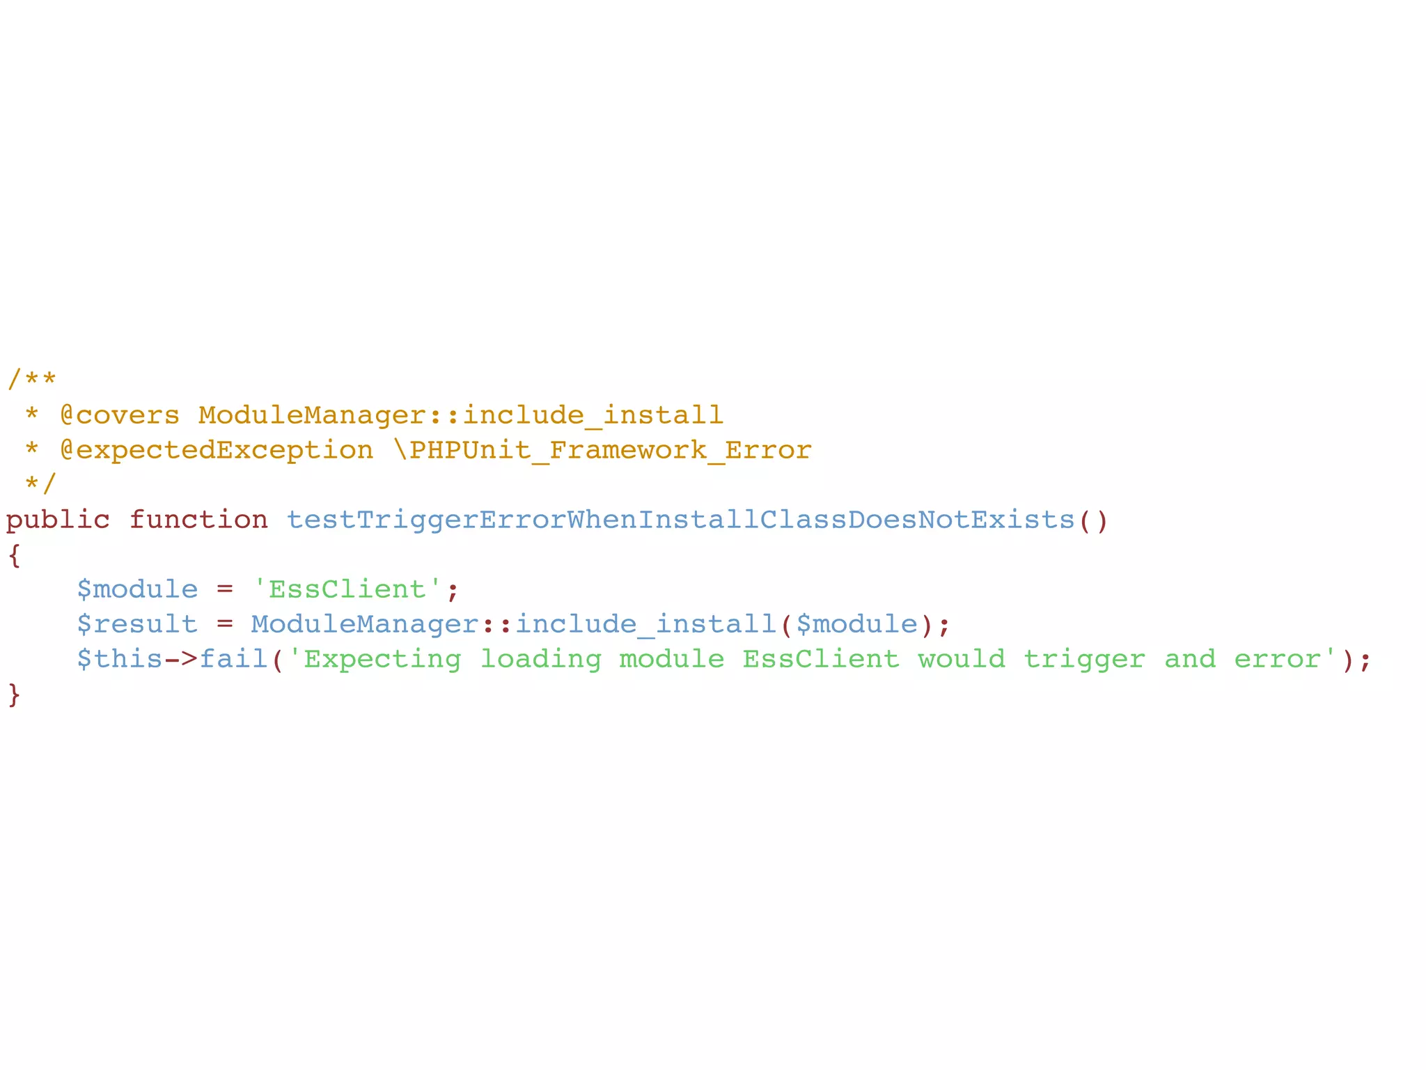Screen dimensions: 1426x1070
Task: Click the $result variable
Action: coord(138,624)
